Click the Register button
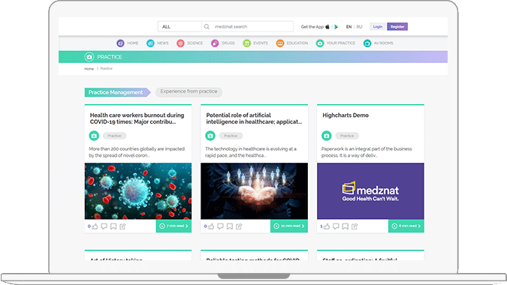Screen dimensions: 507x285 397,26
